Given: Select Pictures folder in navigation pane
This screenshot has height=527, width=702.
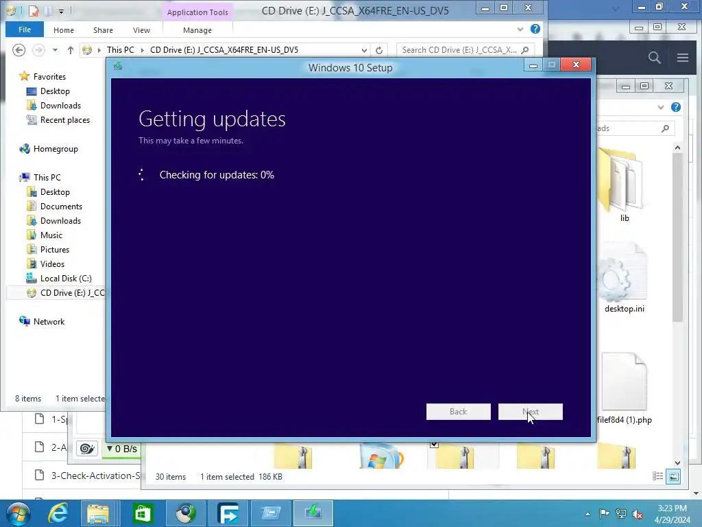Looking at the screenshot, I should coord(55,249).
